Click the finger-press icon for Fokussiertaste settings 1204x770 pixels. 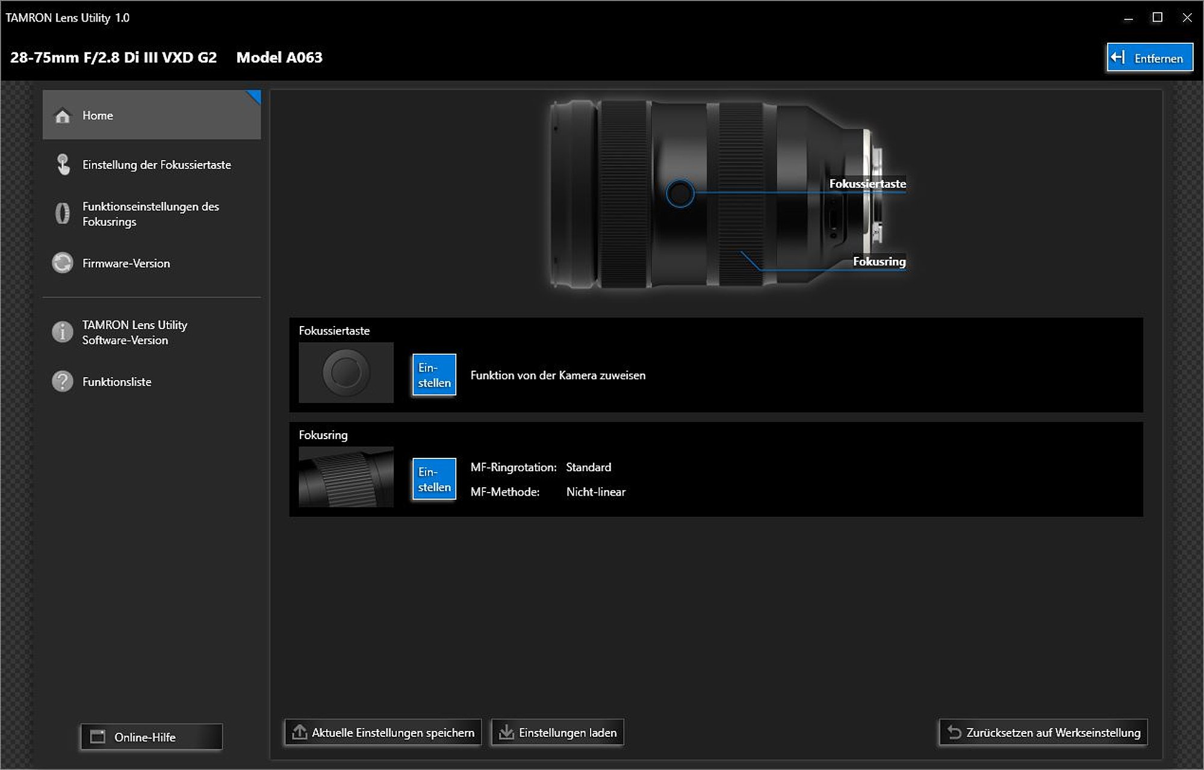click(x=63, y=164)
